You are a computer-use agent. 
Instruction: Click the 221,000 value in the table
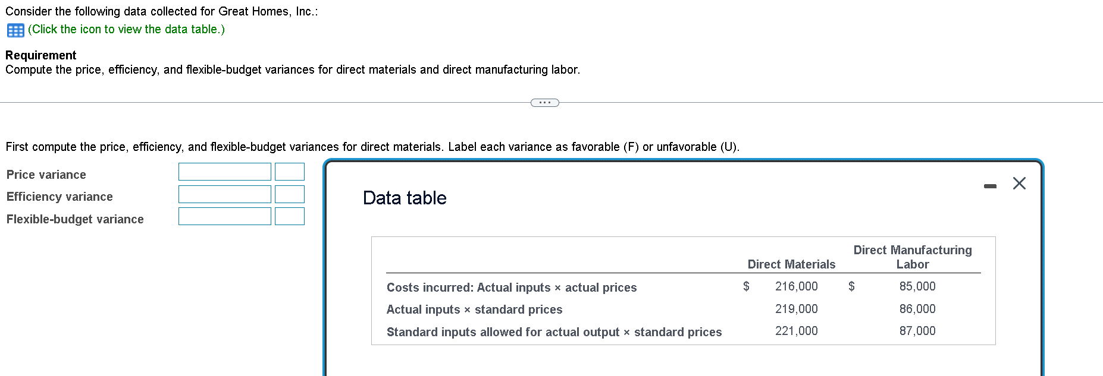coord(795,331)
